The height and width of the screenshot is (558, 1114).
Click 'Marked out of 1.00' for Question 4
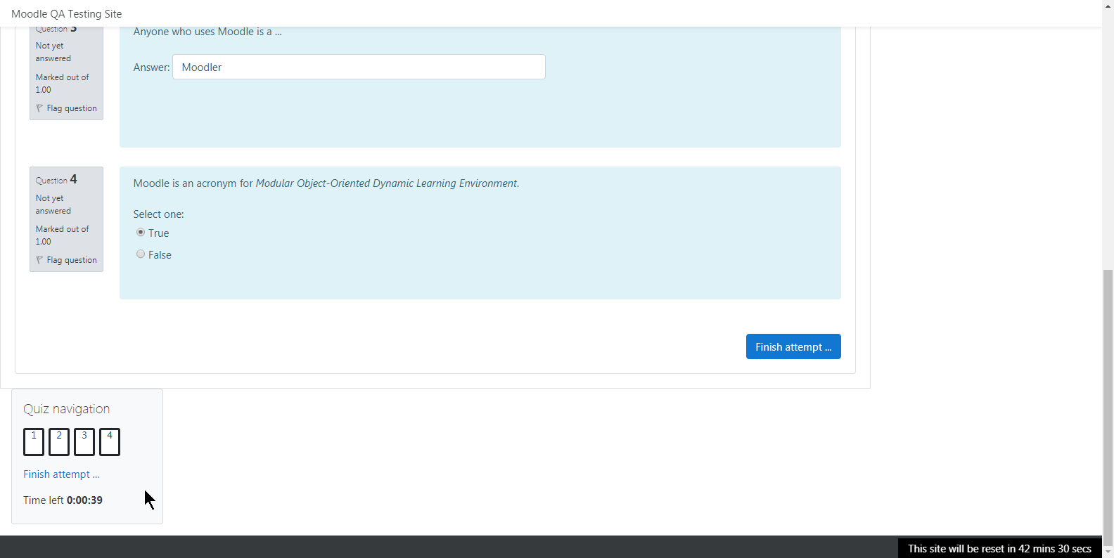point(62,235)
